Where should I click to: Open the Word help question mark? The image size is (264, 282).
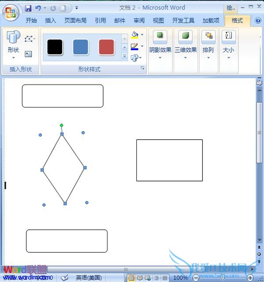point(258,20)
